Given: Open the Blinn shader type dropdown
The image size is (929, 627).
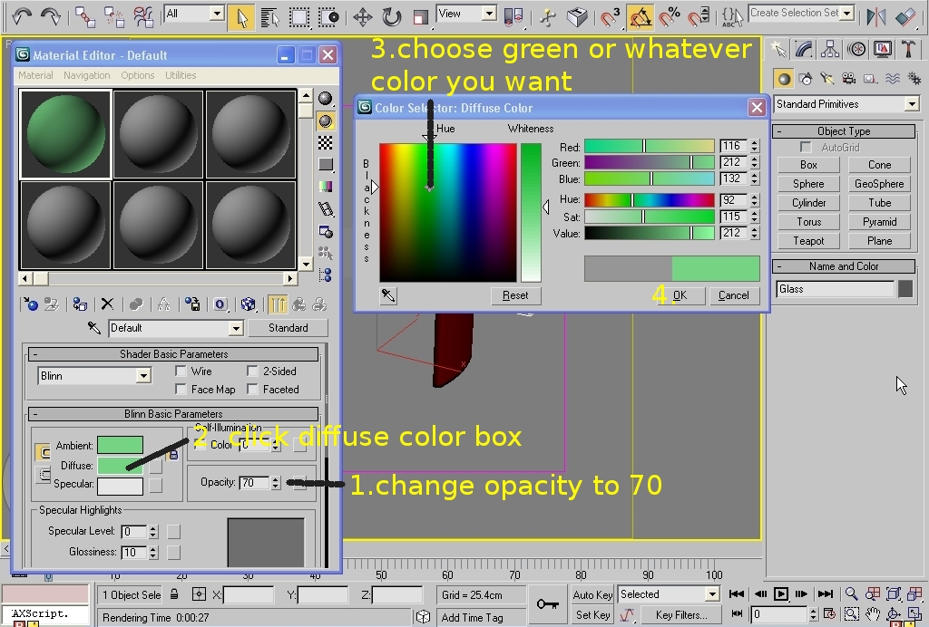Looking at the screenshot, I should pos(143,376).
